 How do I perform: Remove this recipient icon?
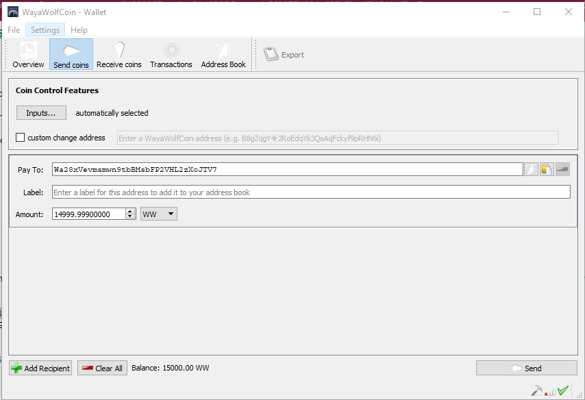coord(562,169)
